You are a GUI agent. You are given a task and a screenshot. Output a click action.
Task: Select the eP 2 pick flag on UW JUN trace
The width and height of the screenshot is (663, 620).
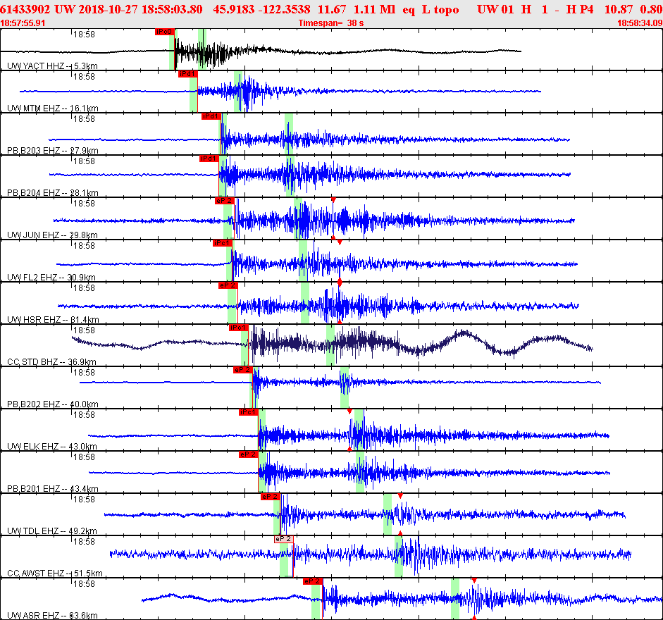tap(224, 201)
